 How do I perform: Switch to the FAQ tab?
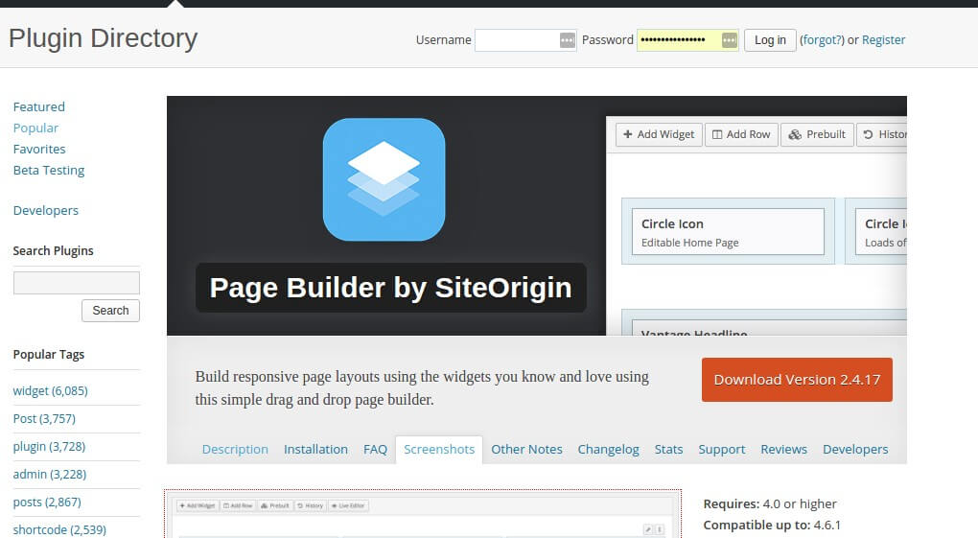click(375, 450)
